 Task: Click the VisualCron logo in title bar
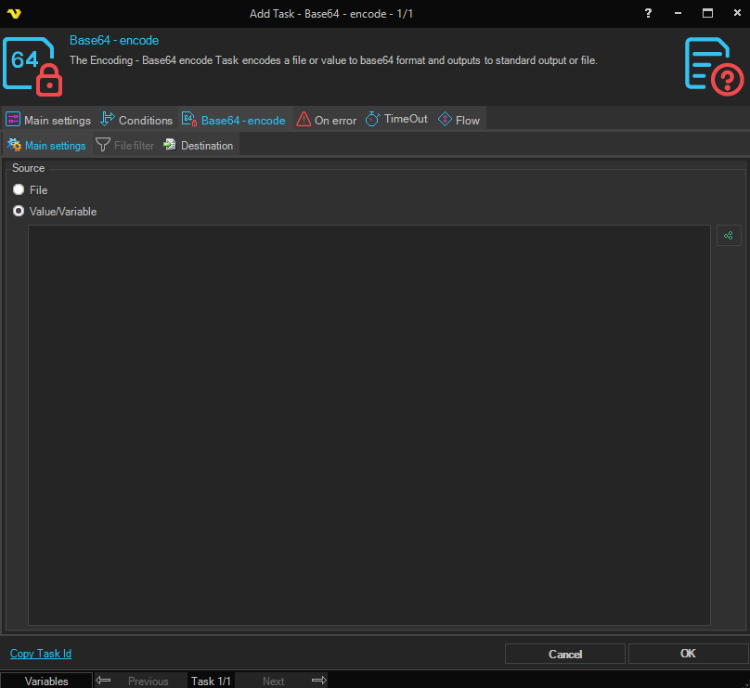14,13
